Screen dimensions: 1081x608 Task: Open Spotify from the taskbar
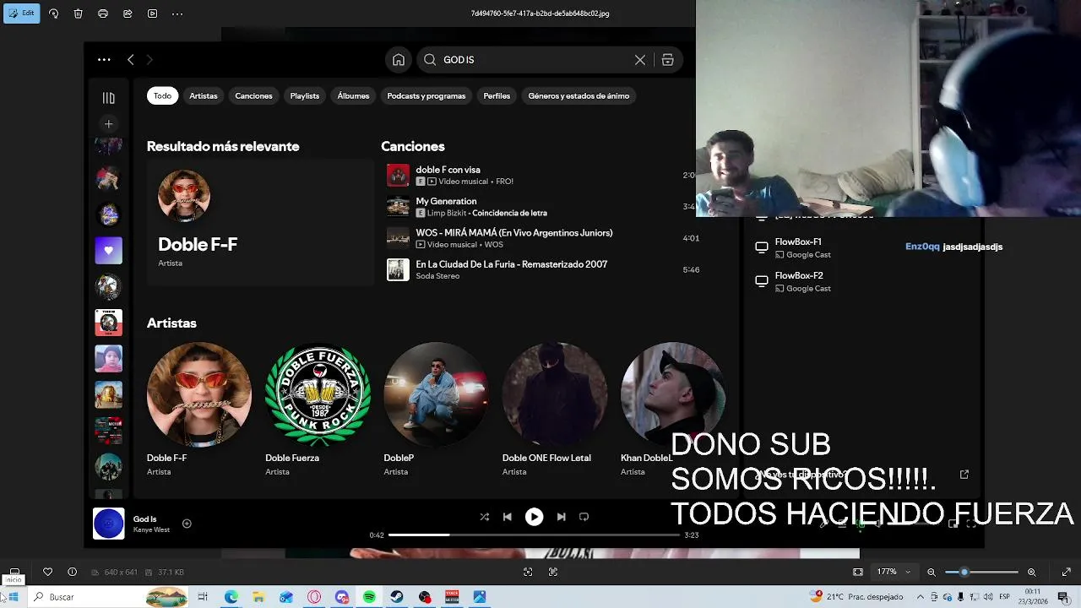coord(369,597)
